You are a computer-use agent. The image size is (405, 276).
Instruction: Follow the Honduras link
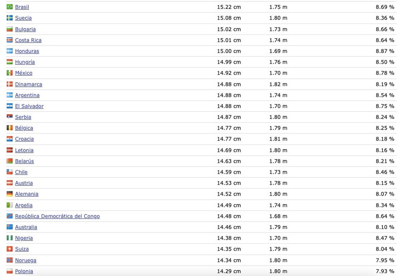(x=27, y=51)
